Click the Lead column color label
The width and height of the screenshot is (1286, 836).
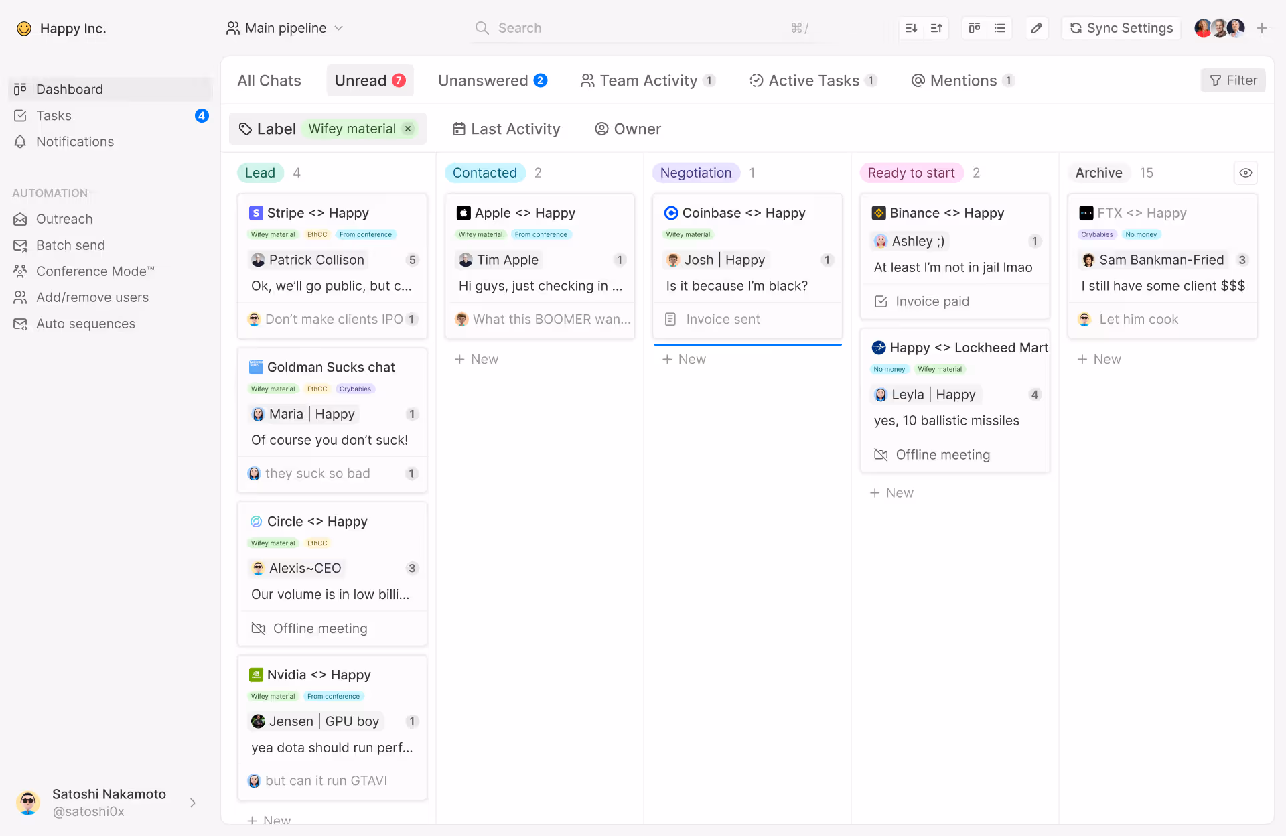pos(260,173)
